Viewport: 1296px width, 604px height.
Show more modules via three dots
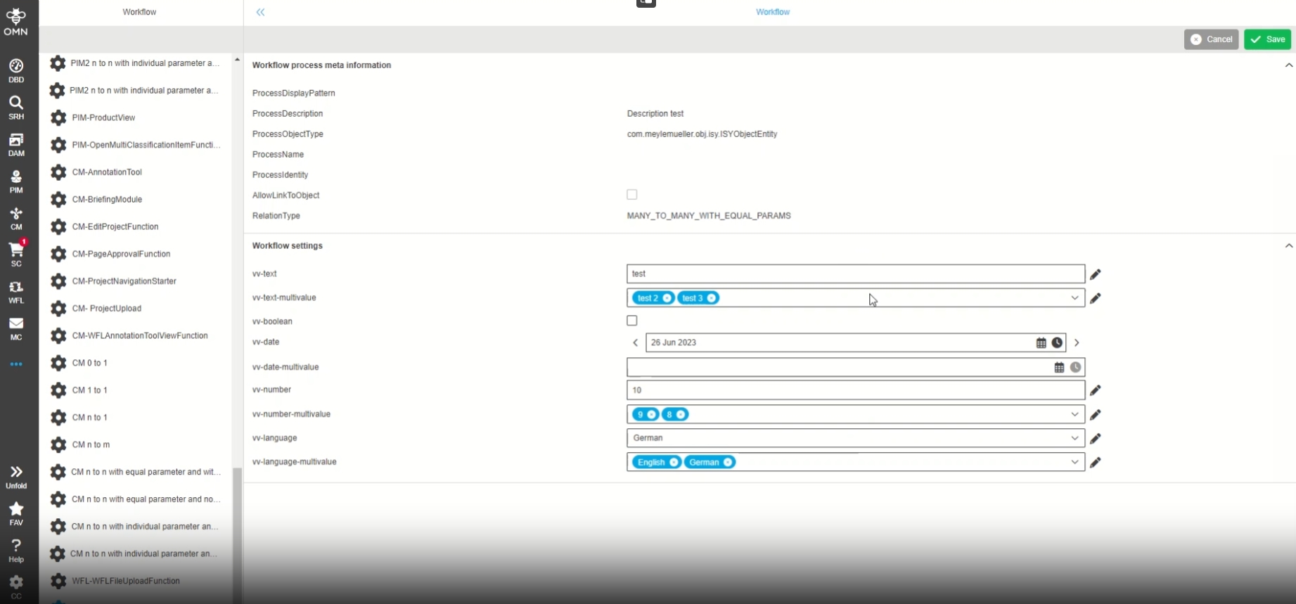(x=16, y=364)
